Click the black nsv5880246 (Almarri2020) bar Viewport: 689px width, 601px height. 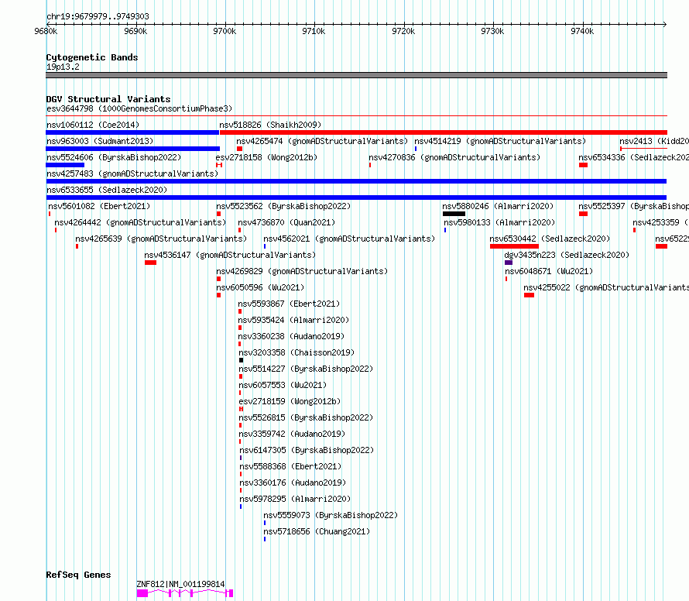point(454,214)
